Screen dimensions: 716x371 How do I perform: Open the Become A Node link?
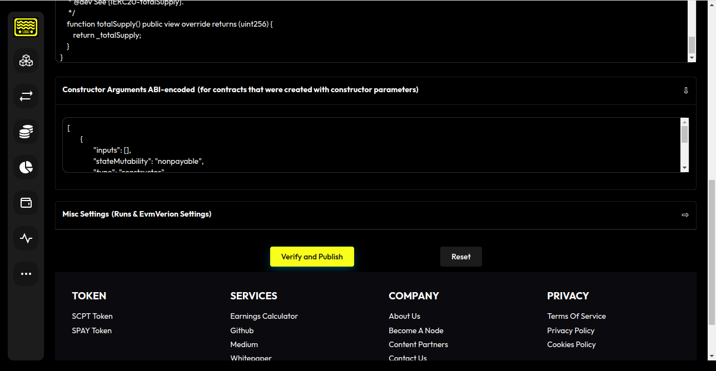point(416,330)
